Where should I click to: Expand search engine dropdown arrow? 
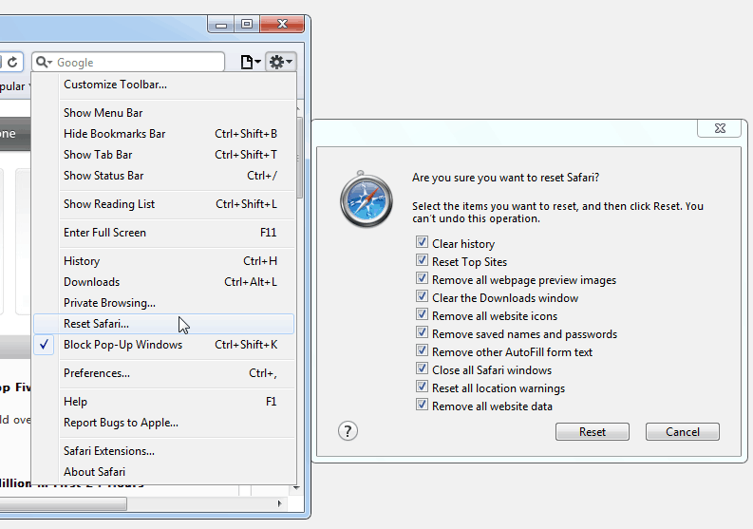[x=49, y=62]
